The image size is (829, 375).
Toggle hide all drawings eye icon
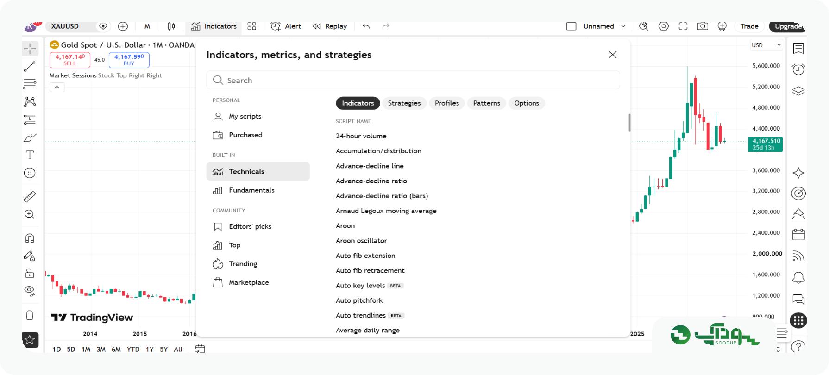pos(30,291)
